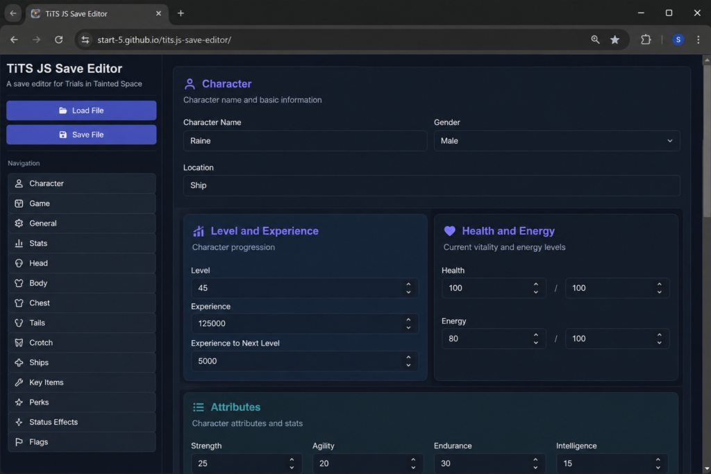The width and height of the screenshot is (711, 474).
Task: Click the Key Items wrench icon
Action: (19, 382)
